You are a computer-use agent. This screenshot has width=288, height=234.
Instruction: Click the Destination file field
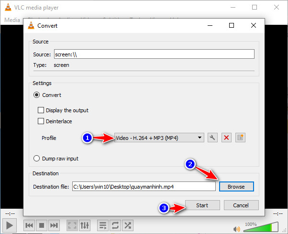(x=144, y=186)
